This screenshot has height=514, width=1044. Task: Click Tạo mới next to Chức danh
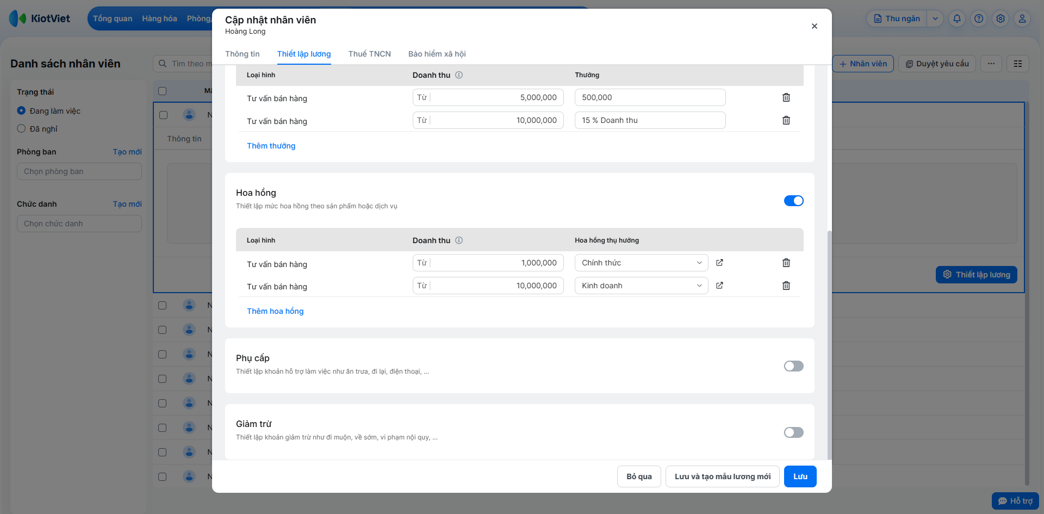click(127, 204)
